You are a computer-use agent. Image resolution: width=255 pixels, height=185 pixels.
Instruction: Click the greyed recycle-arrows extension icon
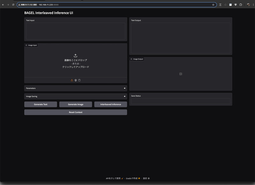point(225,5)
